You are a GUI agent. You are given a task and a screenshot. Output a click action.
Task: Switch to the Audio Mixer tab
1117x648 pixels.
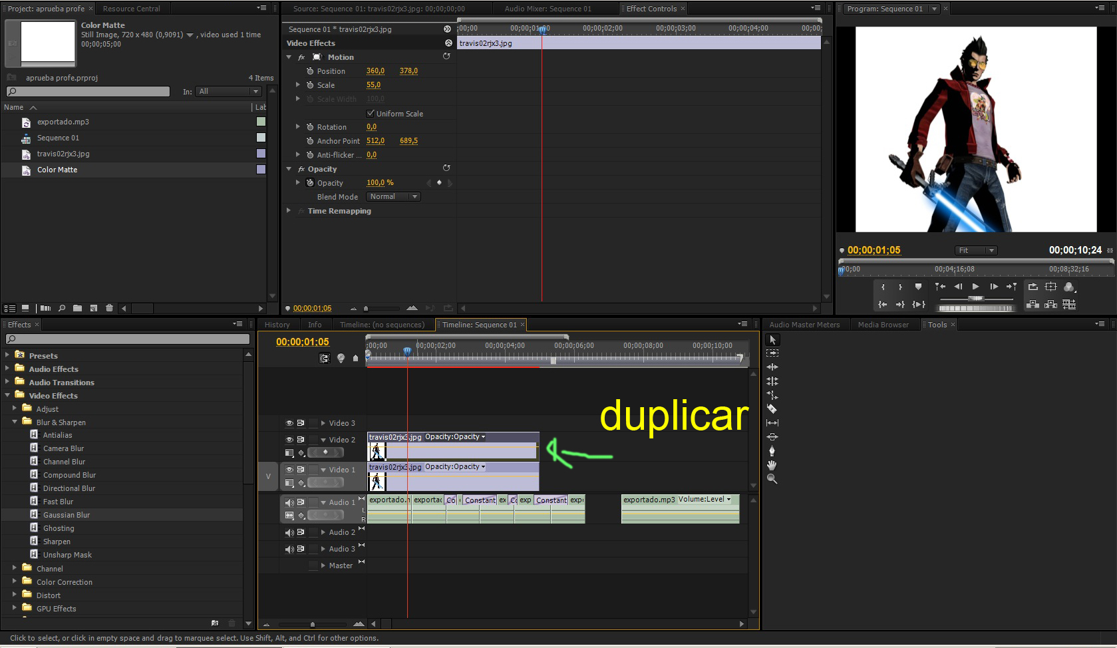click(548, 9)
